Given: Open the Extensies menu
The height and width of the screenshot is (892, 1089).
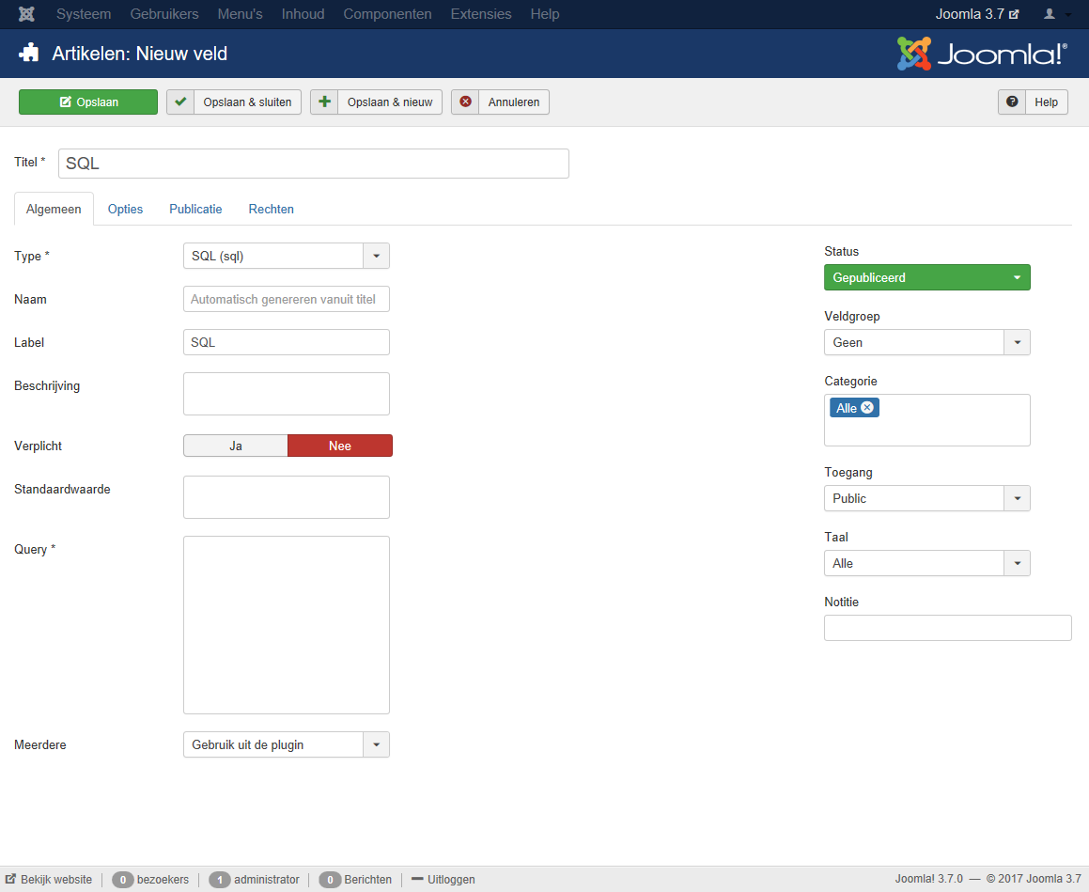Looking at the screenshot, I should pyautogui.click(x=481, y=14).
